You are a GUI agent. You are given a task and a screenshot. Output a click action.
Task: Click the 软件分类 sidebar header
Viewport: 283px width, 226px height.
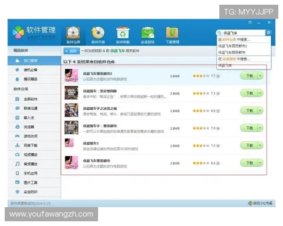[21, 89]
